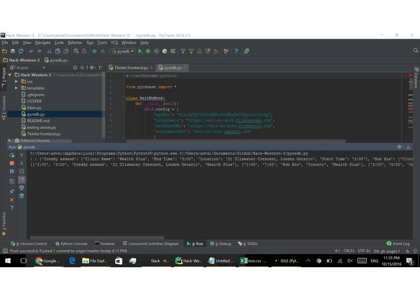The image size is (420, 298).
Task: Open the Tools menu
Action: 102,42
